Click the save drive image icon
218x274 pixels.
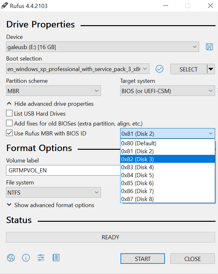(209, 47)
